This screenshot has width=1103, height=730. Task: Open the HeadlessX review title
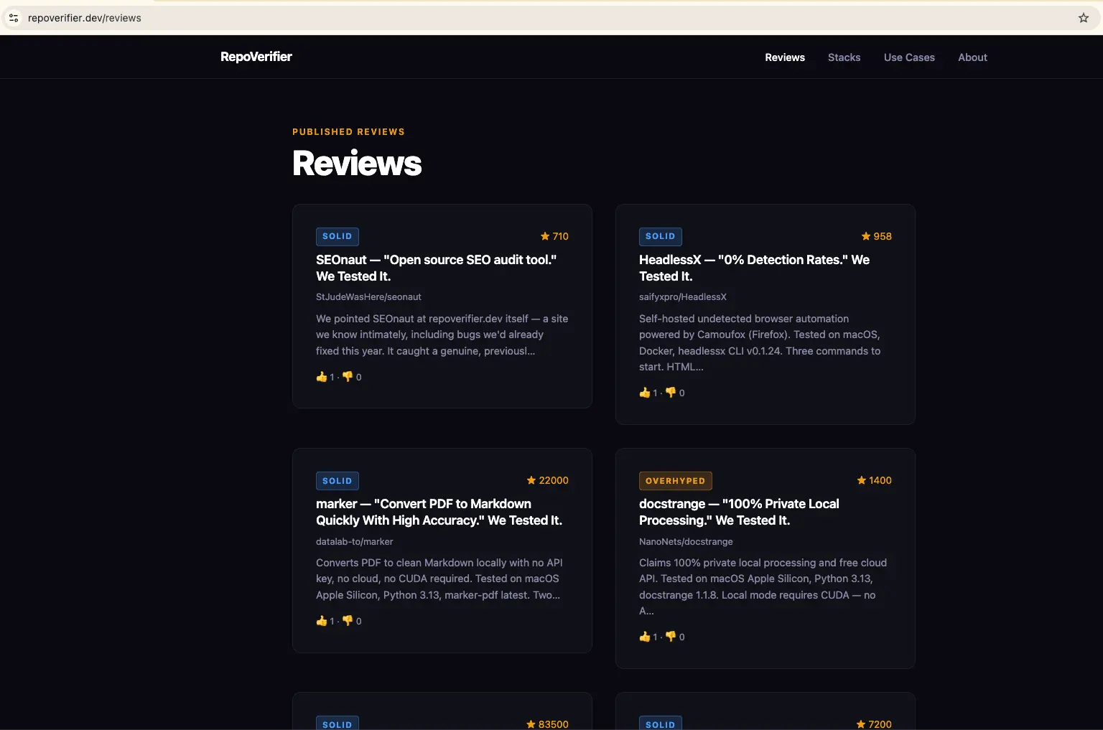(754, 268)
